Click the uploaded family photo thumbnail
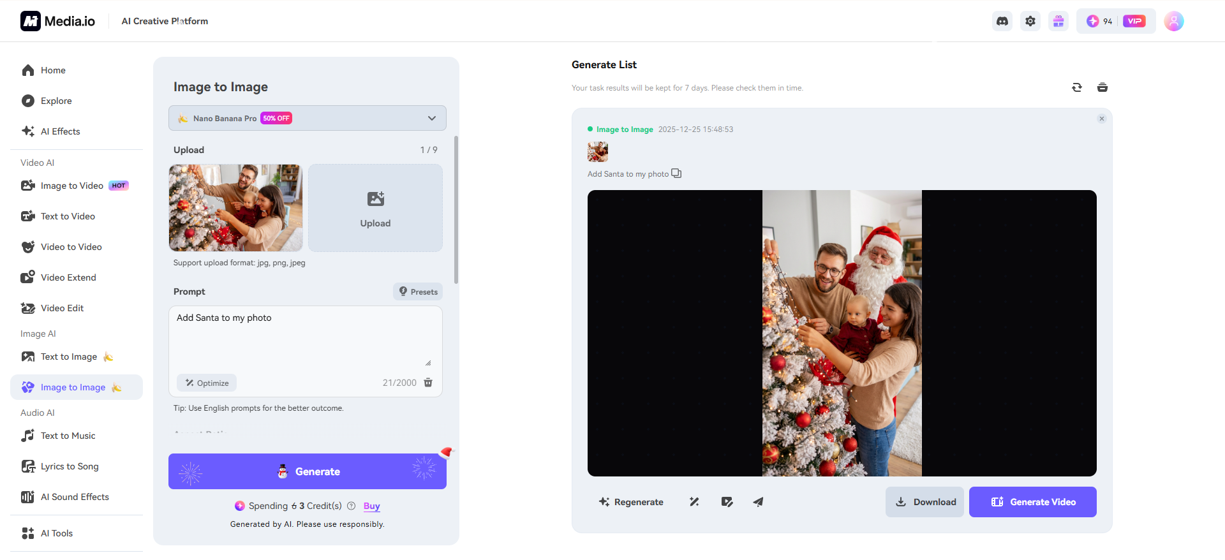 tap(236, 208)
